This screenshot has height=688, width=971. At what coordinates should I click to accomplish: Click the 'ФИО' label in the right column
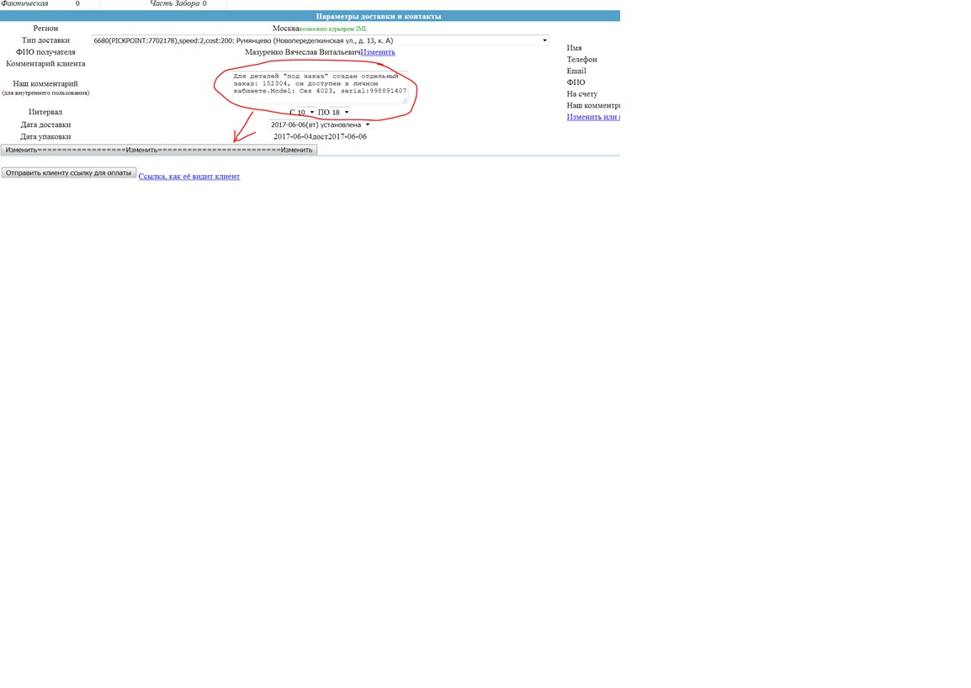click(x=576, y=82)
